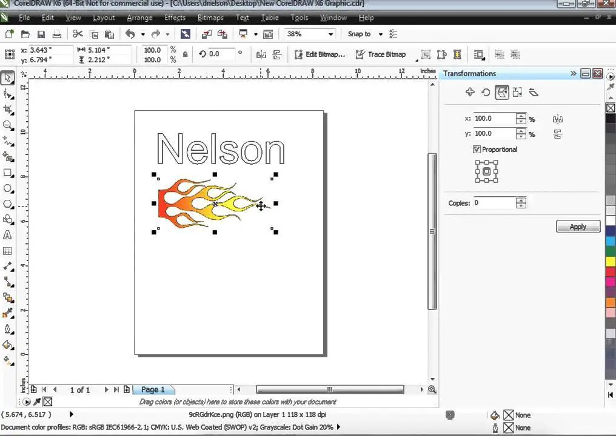This screenshot has width=616, height=436.
Task: Select the Rotate transformation in Transformations panel
Action: coord(486,92)
